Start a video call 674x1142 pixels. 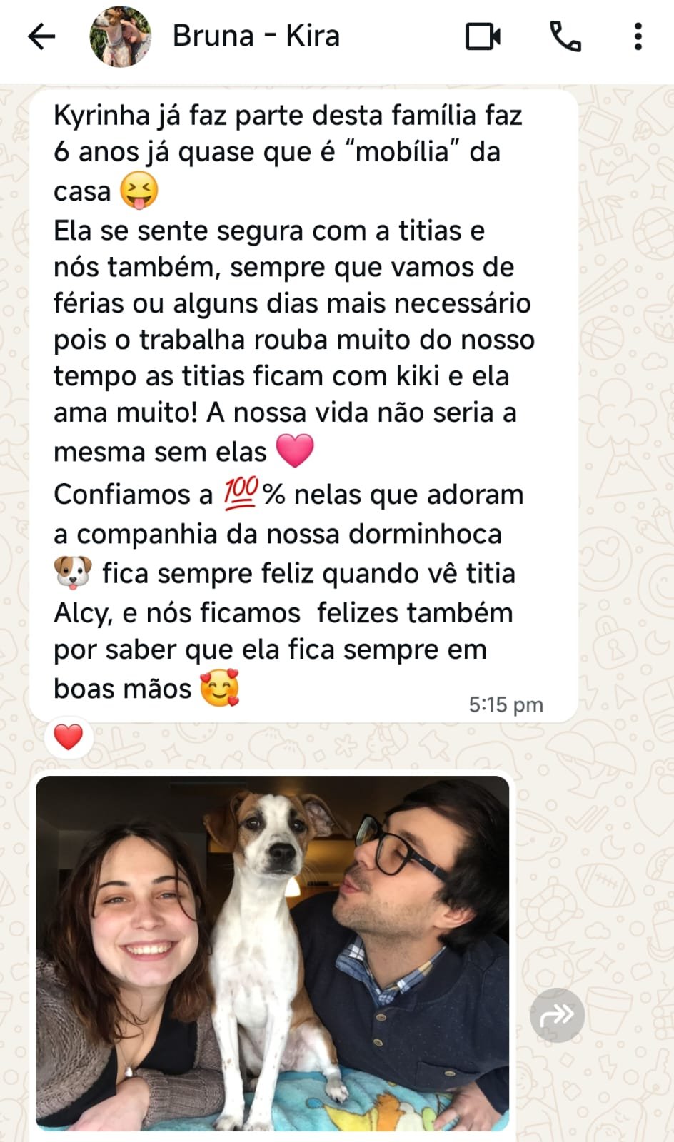483,36
